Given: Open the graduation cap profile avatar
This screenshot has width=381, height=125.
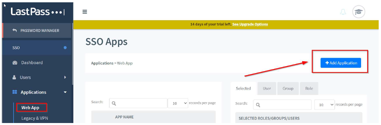Looking at the screenshot, I should (x=359, y=12).
